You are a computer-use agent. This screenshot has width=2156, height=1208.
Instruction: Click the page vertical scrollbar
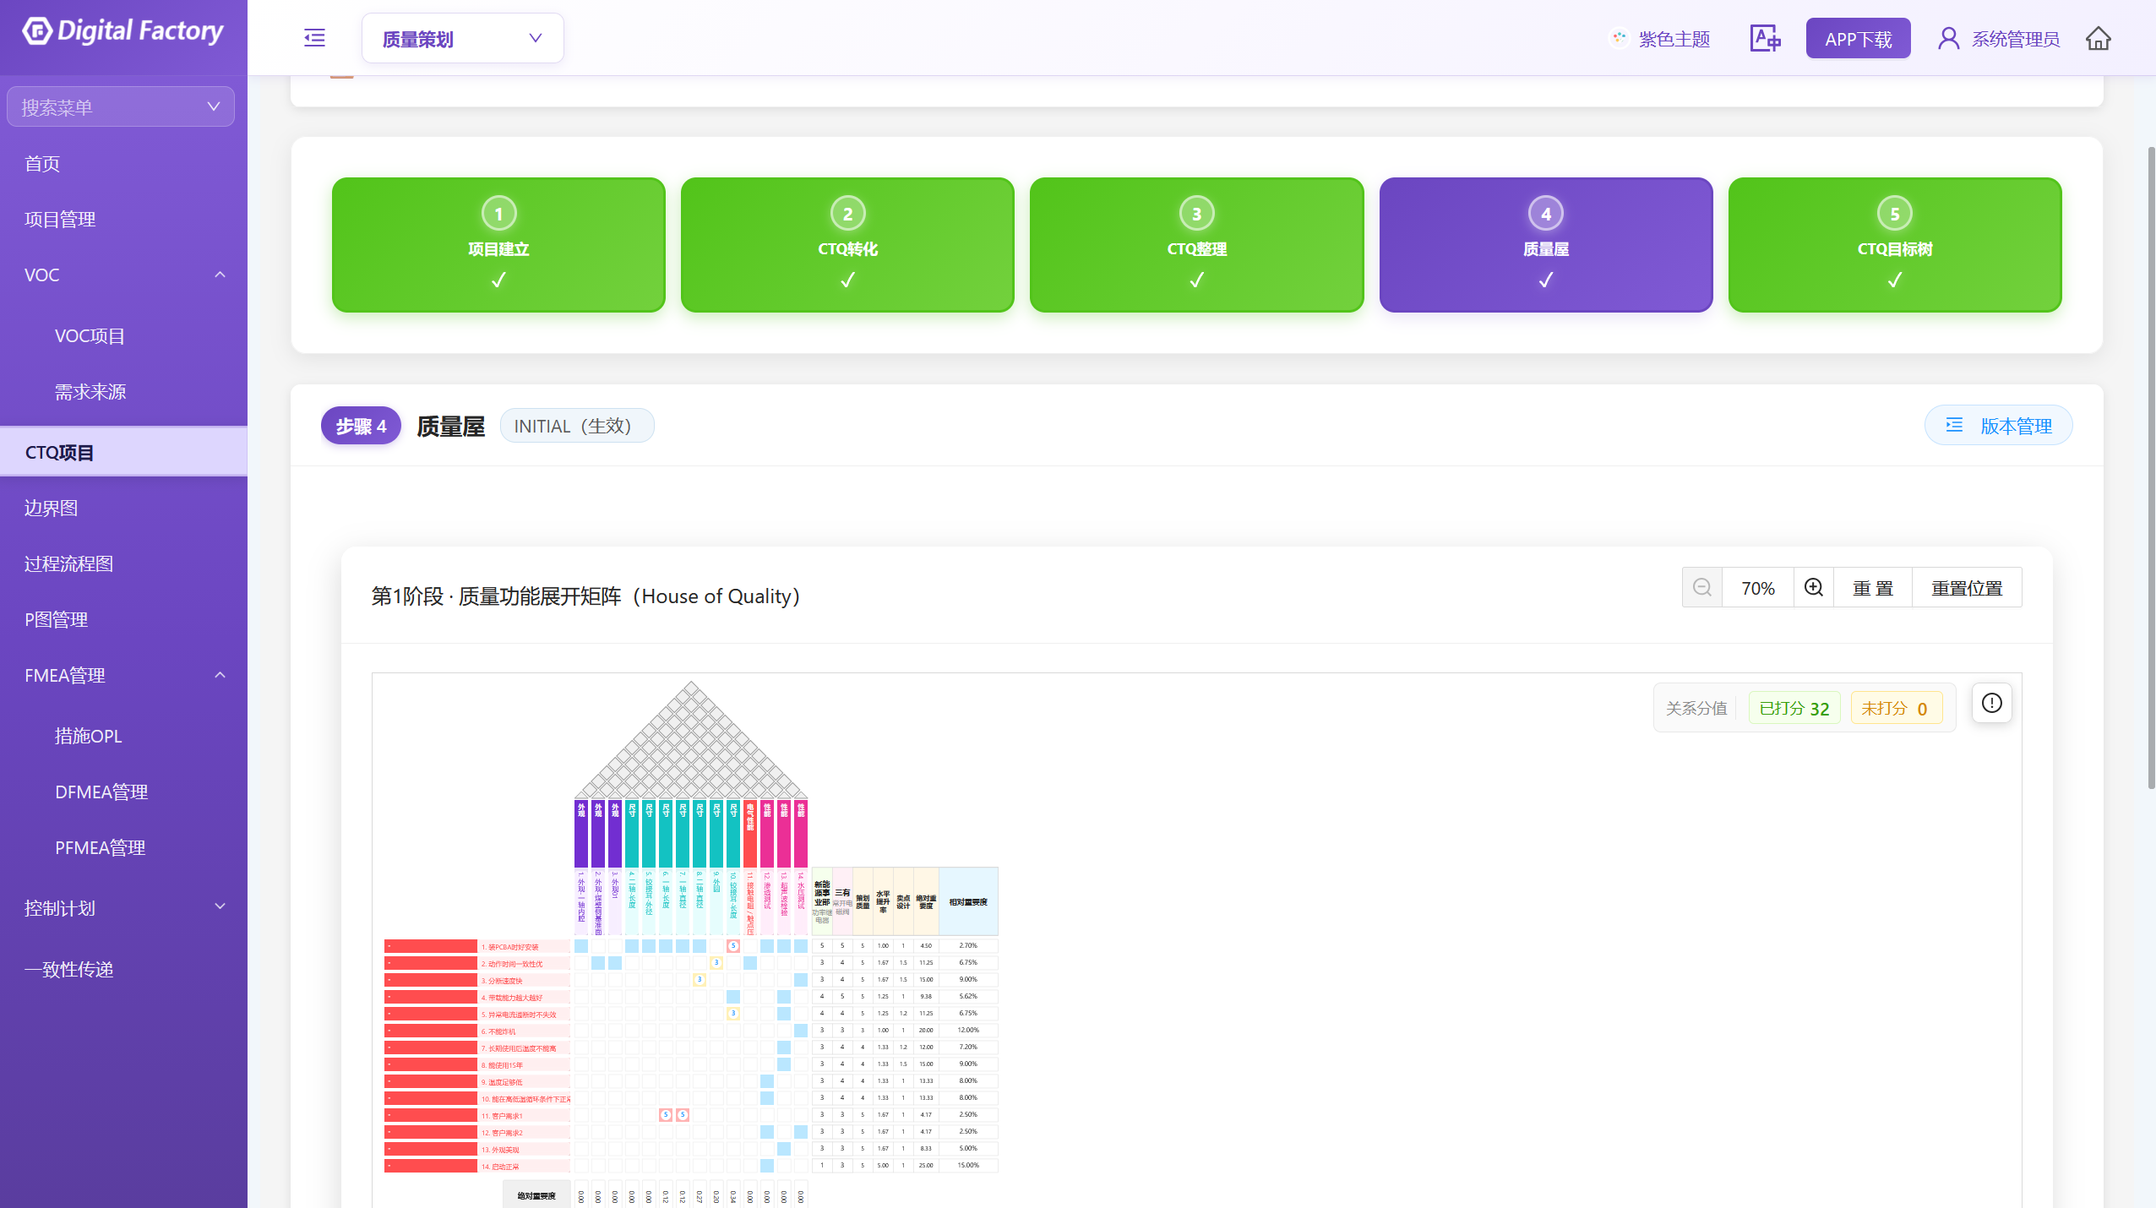click(x=2151, y=468)
